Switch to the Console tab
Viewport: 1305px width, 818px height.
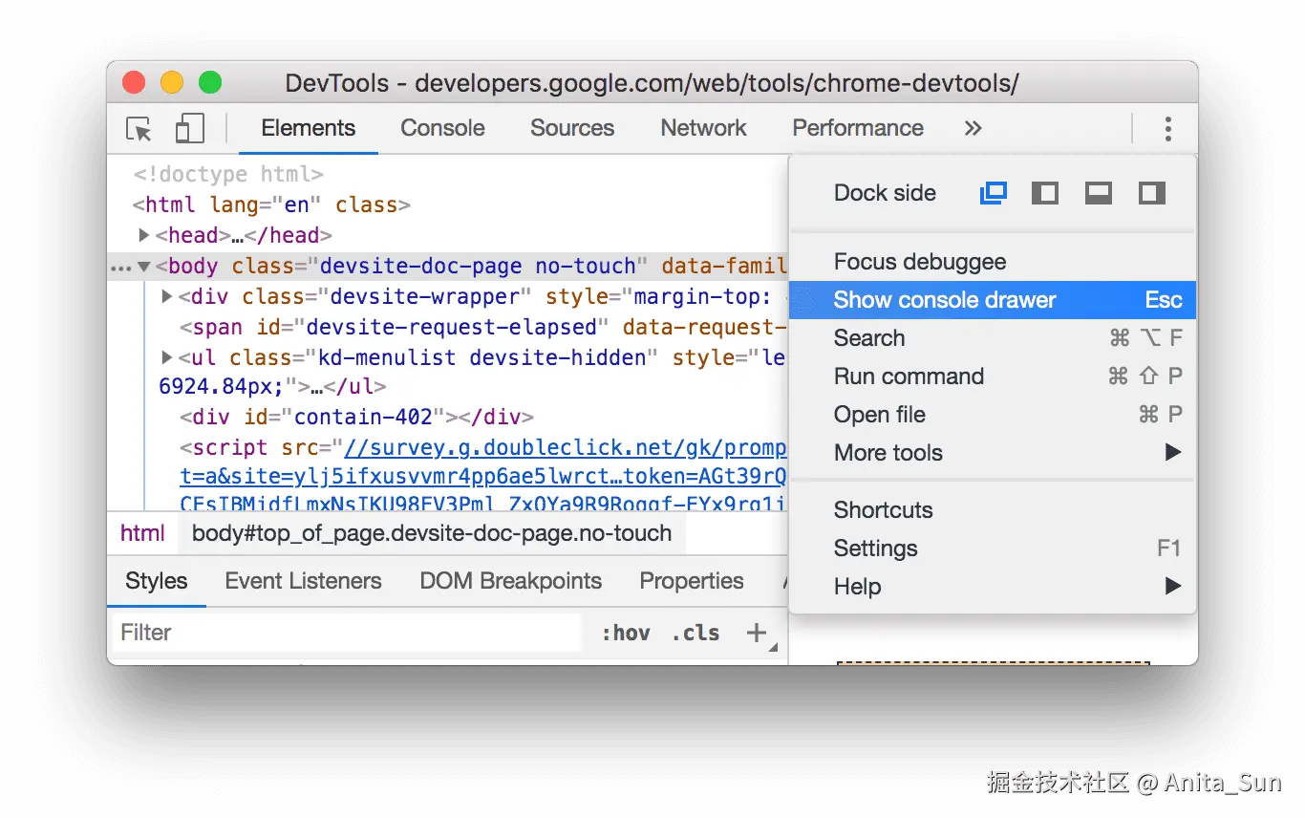tap(442, 128)
